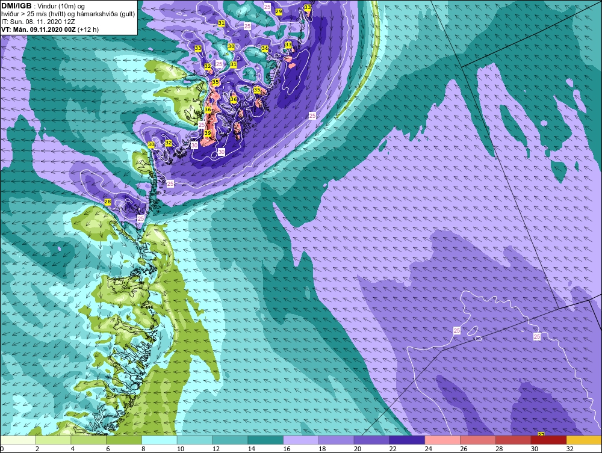Select the 22–24 m/s deep indigo legend swatch
Viewport: 602px width, 453px height.
407,440
